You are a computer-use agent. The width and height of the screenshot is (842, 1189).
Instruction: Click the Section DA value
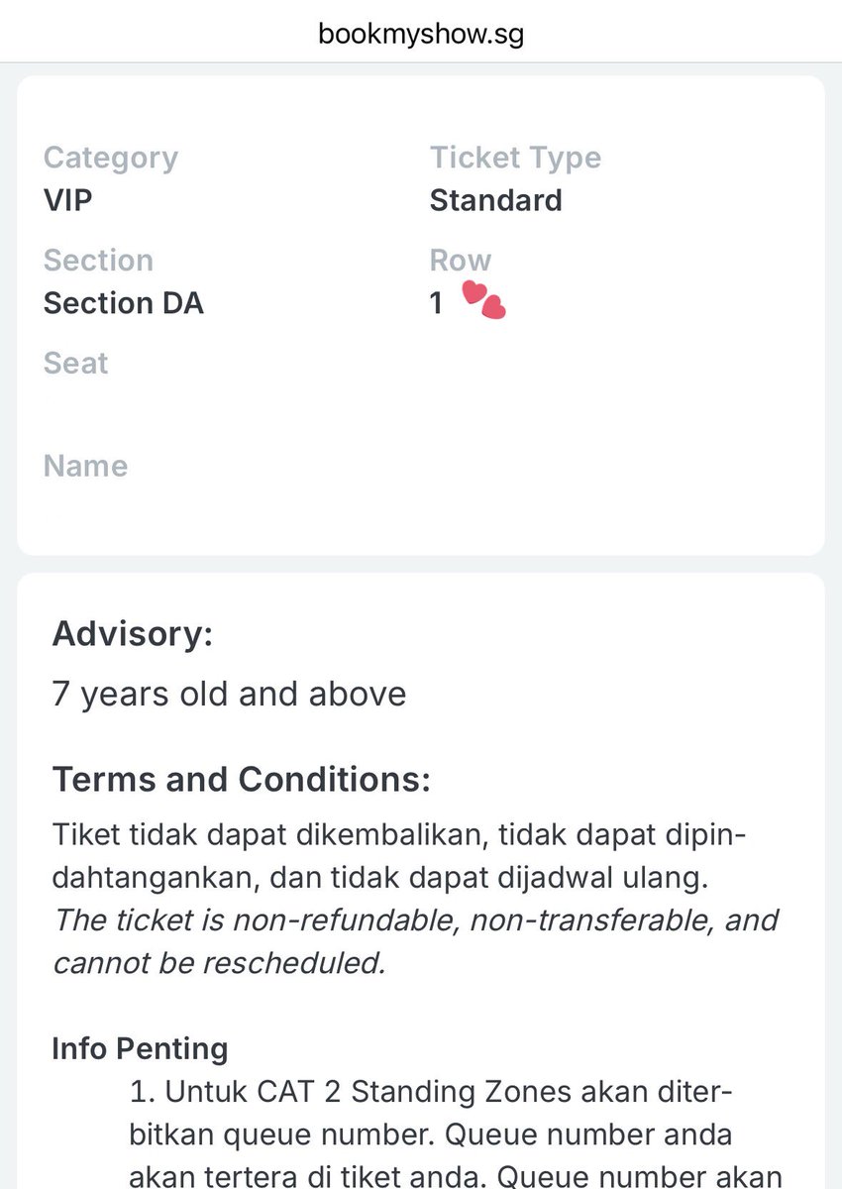click(x=123, y=303)
